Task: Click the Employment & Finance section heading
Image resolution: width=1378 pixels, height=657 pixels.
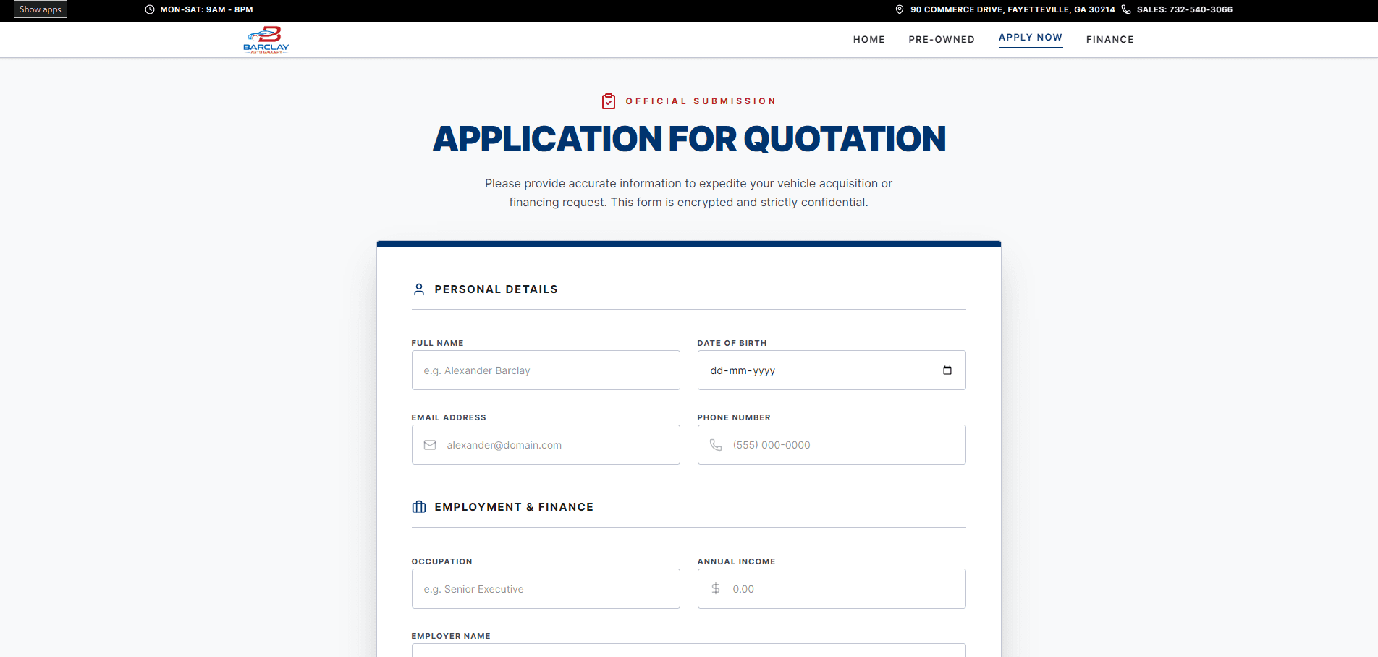Action: click(514, 507)
